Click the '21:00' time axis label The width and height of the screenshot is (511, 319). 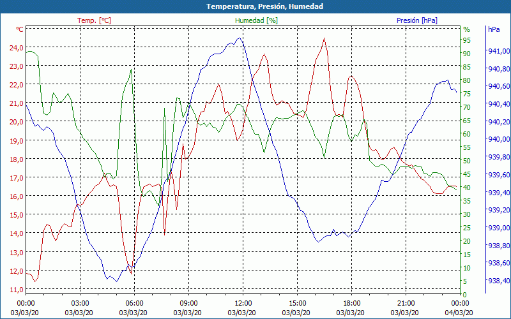tap(406, 304)
